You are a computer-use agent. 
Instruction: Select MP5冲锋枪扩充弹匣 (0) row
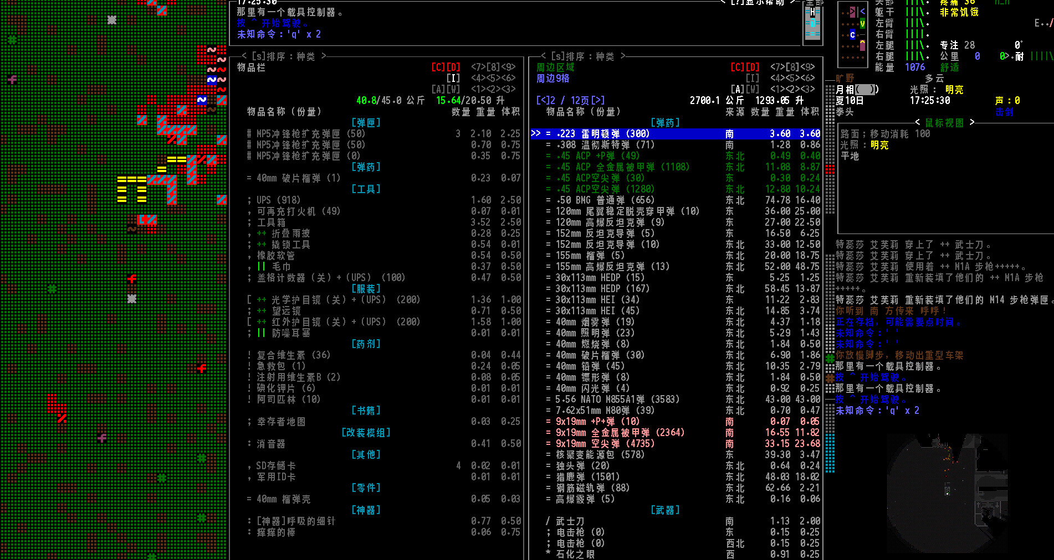click(x=382, y=156)
